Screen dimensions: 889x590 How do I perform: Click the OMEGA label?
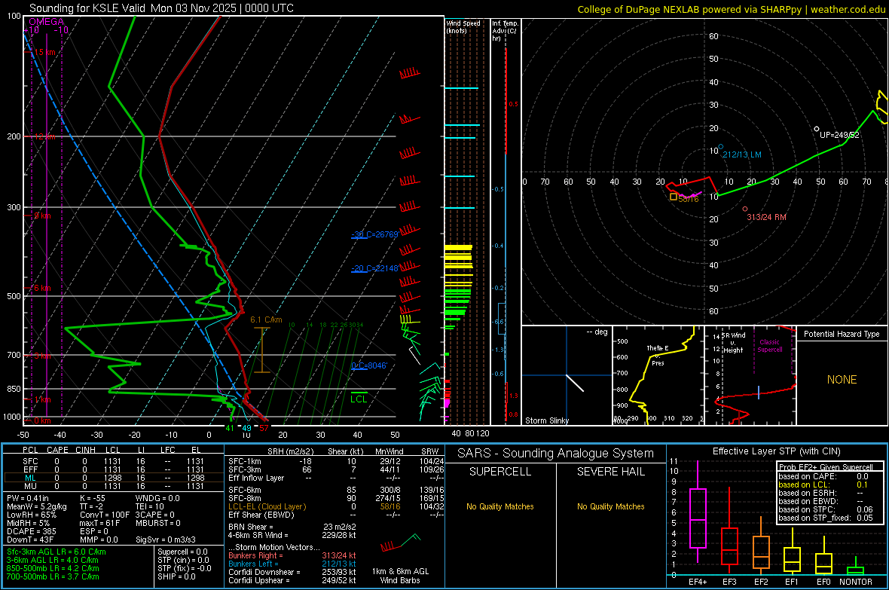click(46, 22)
